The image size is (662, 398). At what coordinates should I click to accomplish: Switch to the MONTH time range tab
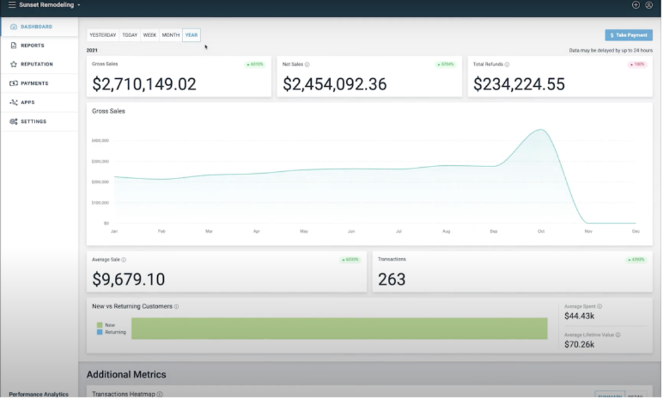[x=170, y=35]
